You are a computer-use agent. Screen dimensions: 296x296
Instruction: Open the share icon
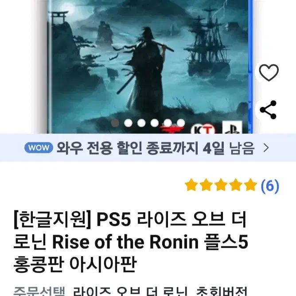[x=268, y=110]
